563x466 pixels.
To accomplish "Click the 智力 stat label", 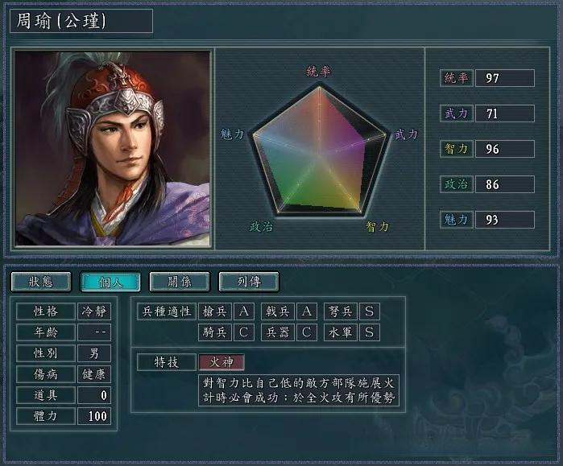I will (x=457, y=149).
